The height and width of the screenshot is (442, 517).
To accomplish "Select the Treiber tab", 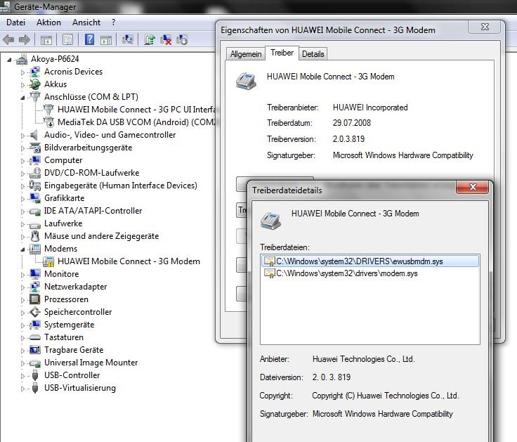I will [282, 53].
